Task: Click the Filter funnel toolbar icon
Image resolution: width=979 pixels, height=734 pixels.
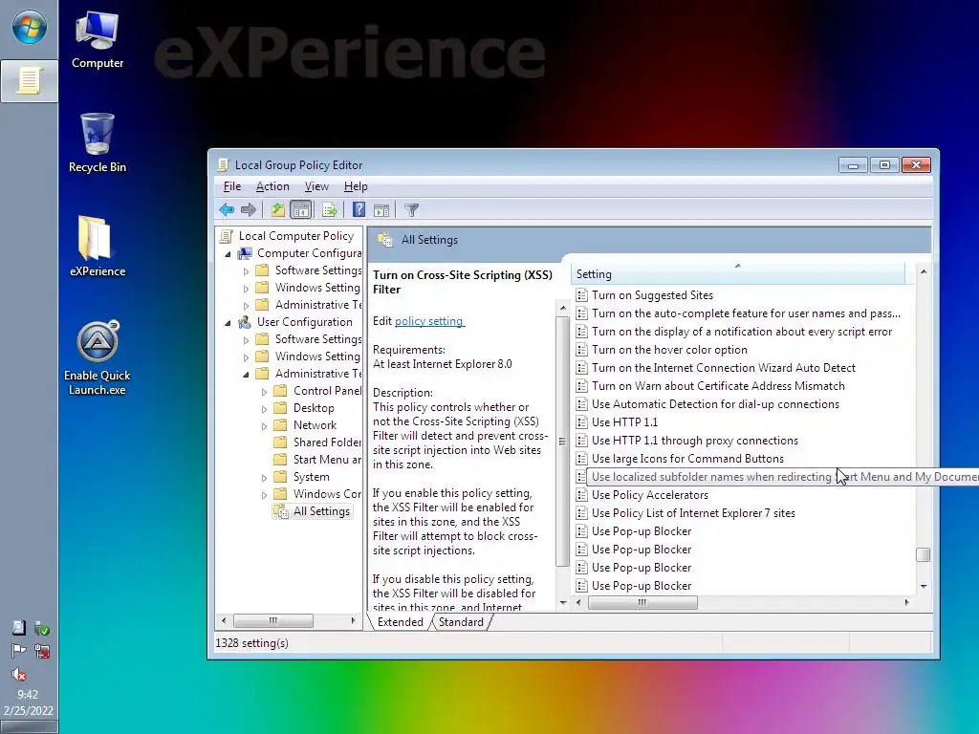Action: [x=411, y=209]
